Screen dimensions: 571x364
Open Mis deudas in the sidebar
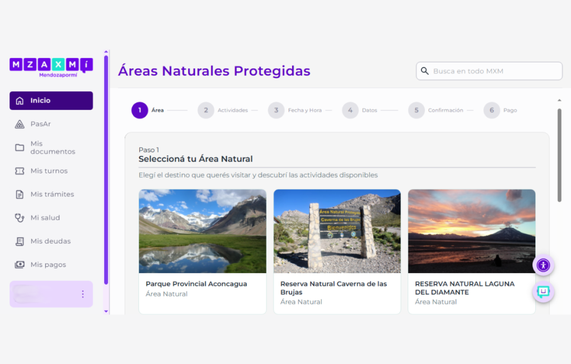click(x=50, y=241)
